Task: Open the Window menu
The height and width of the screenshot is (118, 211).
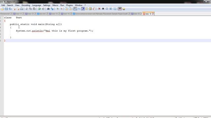Action: click(78, 5)
